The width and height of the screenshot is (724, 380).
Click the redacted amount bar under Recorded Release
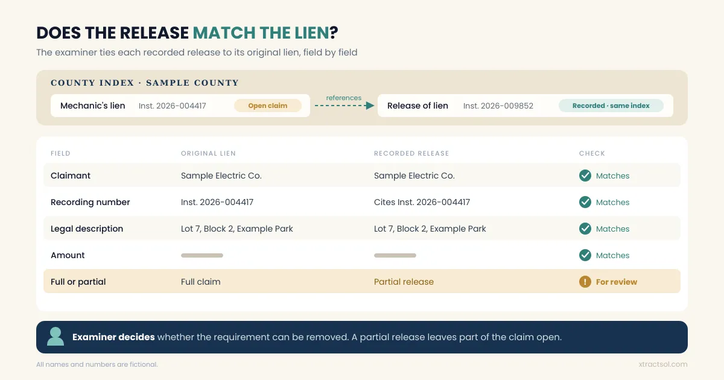395,255
